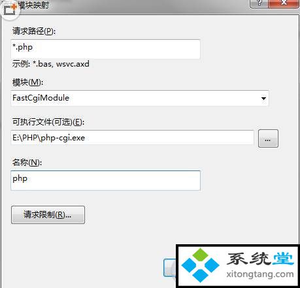Viewport: 300px width, 288px height.
Task: Click the 模块映射 title bar text
Action: click(34, 5)
